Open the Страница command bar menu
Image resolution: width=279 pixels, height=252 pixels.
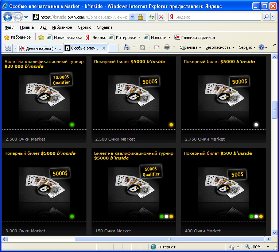pyautogui.click(x=190, y=47)
